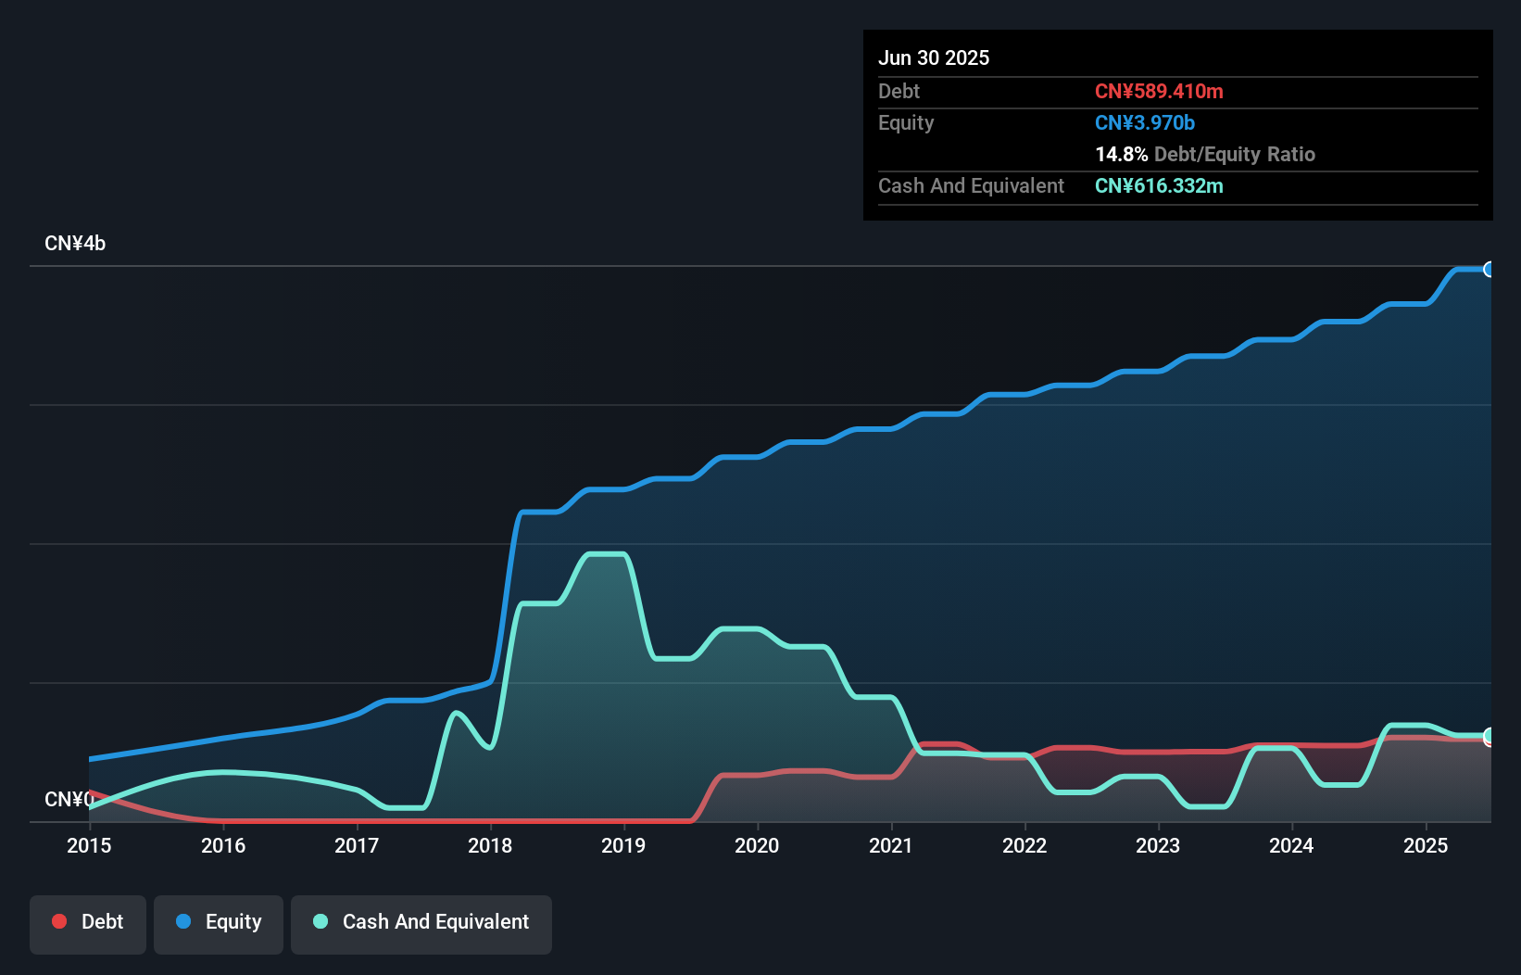The height and width of the screenshot is (975, 1521).
Task: Click the CN¥0 baseline label
Action: [70, 799]
